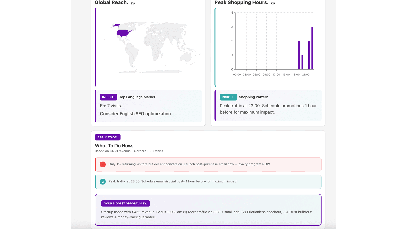Screen dimensions: 407x229
Task: Click the 'Peak traffic at 23:00. Schedule promotions' insight
Action: [268, 109]
